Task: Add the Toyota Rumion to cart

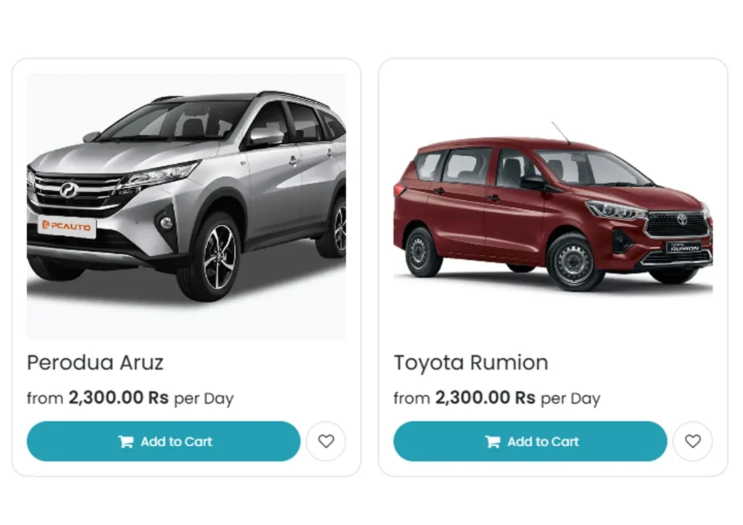Action: [x=530, y=441]
